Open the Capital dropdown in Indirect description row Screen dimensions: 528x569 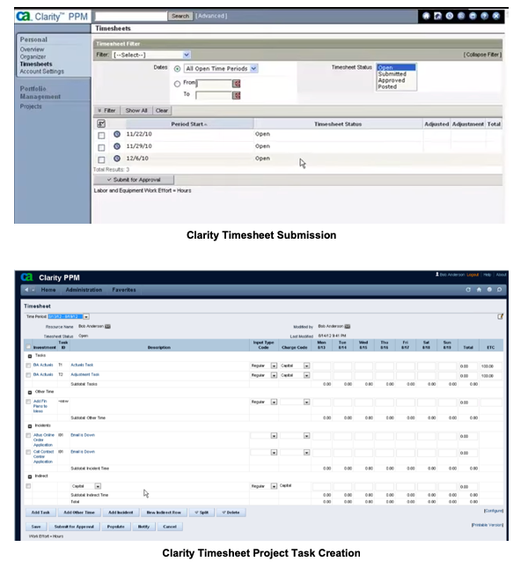98,486
